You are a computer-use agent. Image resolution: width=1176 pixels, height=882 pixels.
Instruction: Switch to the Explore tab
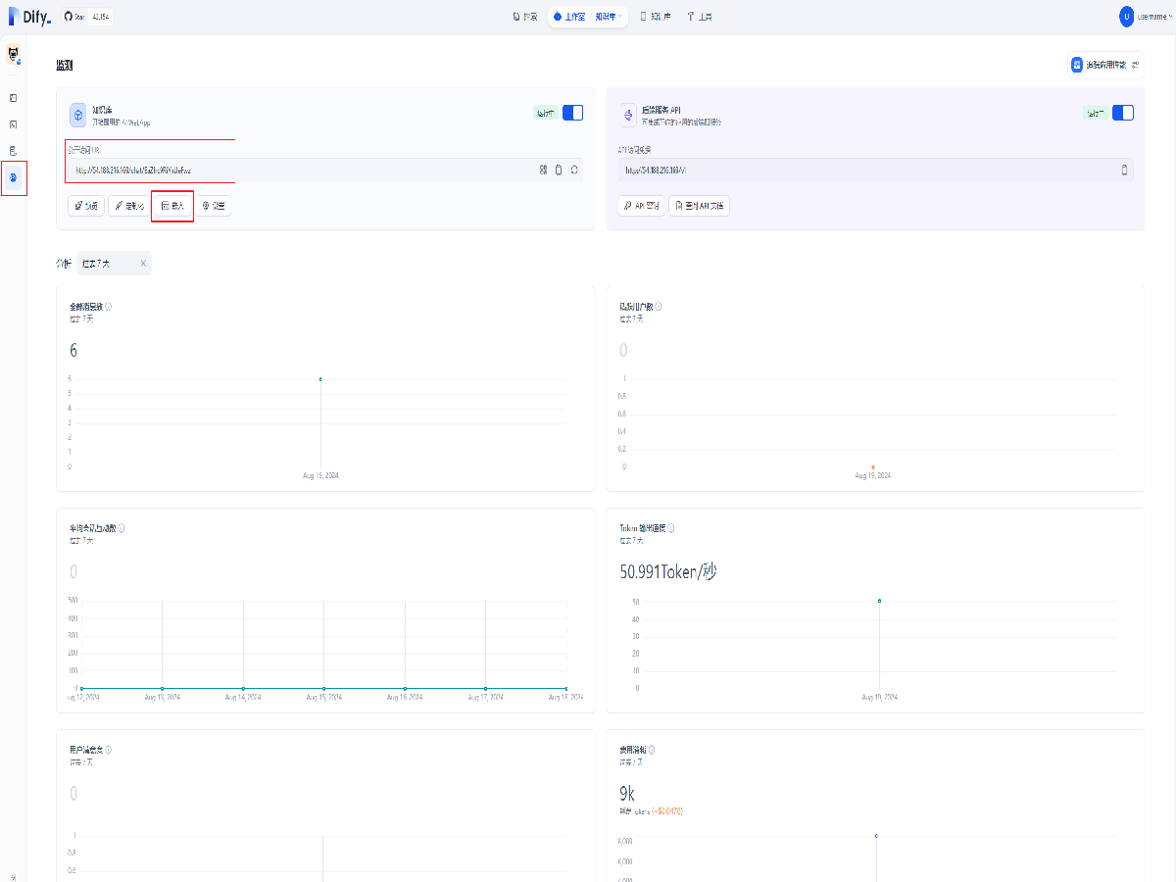[x=525, y=17]
